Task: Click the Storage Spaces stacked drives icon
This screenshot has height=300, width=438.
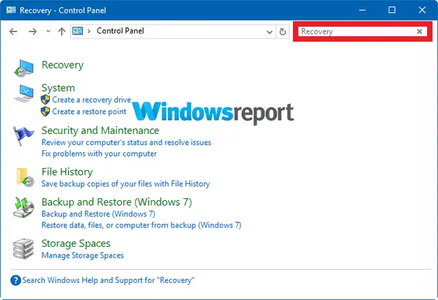Action: coord(23,249)
